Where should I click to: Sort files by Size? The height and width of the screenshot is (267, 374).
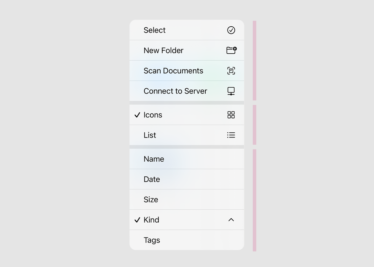pos(151,199)
